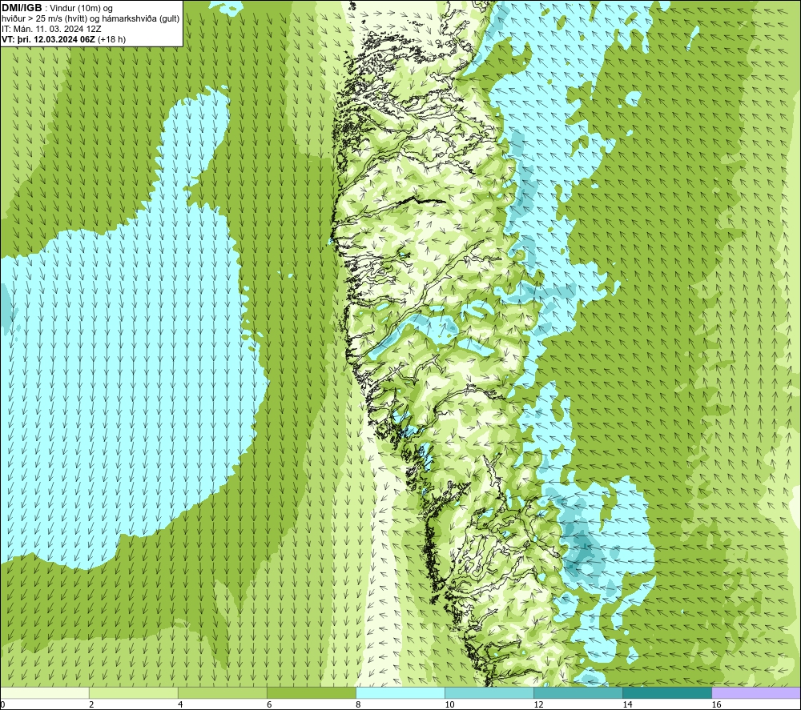Click the scale label '10'
The width and height of the screenshot is (801, 710).
tap(449, 705)
